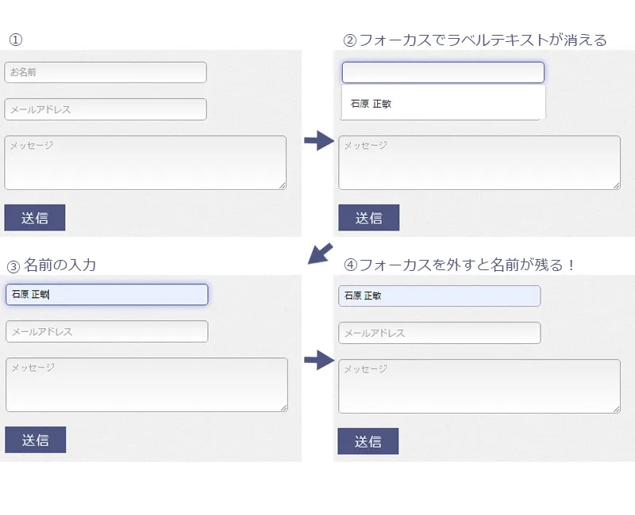Click the textarea resize handle in panel ①
This screenshot has height=515, width=635.
282,185
